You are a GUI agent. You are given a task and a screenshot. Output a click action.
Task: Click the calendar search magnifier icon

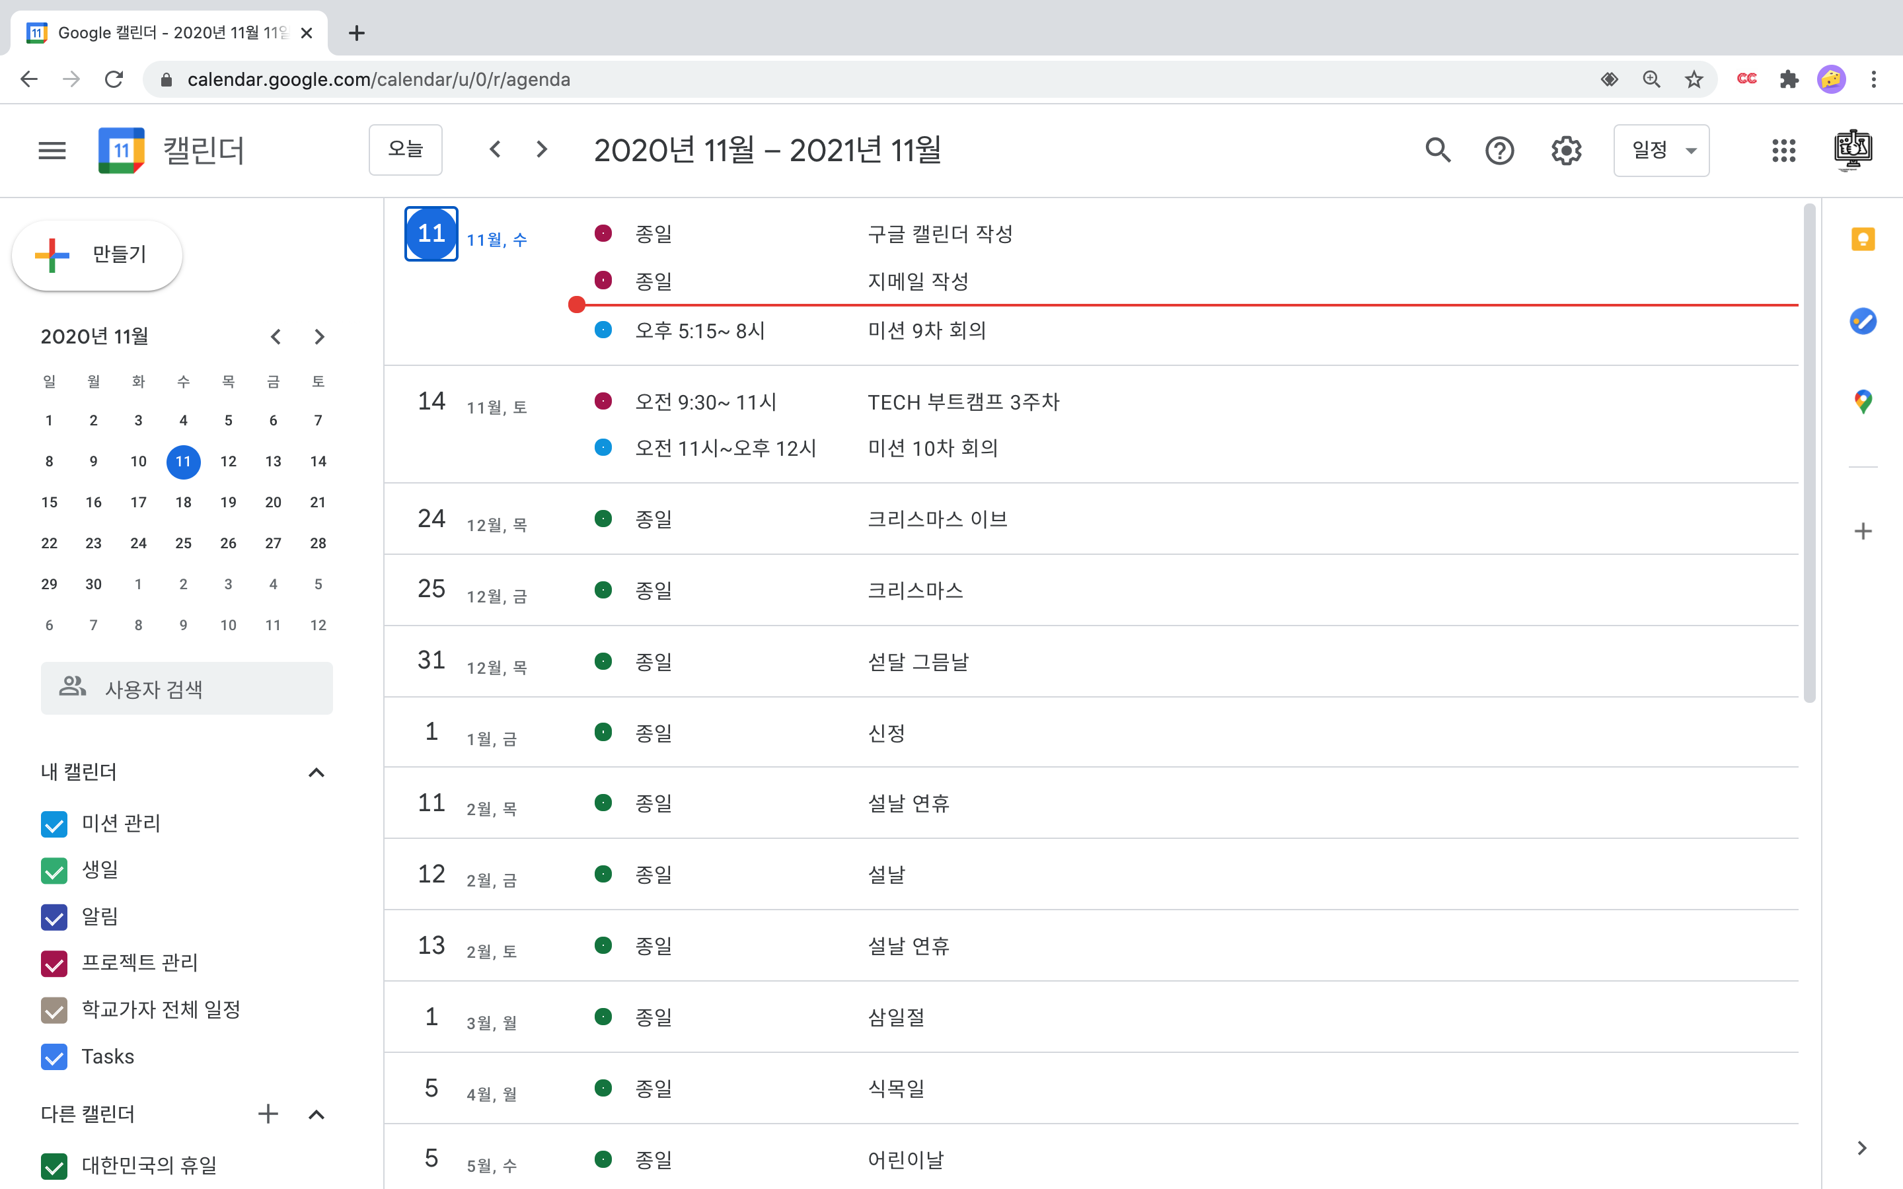[x=1437, y=149]
